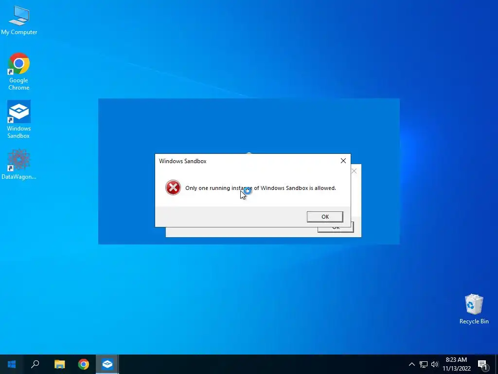498x374 pixels.
Task: Open the notification Action Center
Action: (x=483, y=364)
